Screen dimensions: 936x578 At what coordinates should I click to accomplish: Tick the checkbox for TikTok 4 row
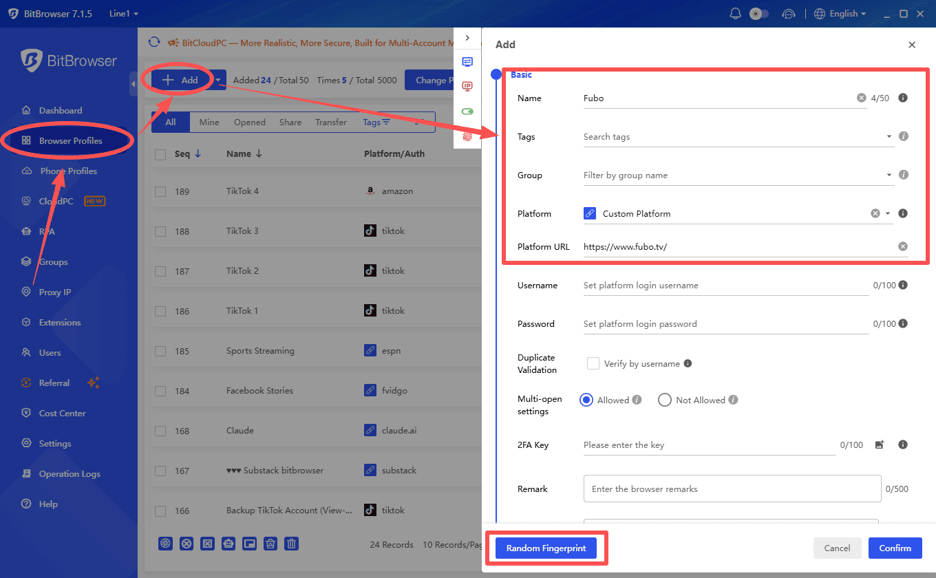click(160, 191)
